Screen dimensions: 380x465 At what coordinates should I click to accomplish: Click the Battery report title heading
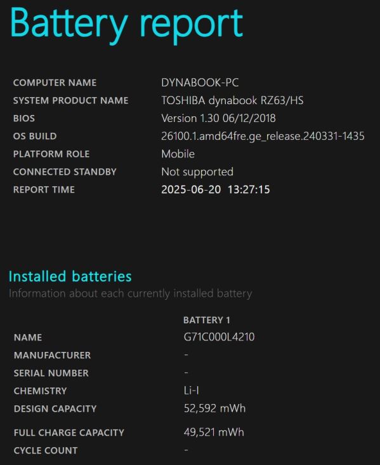click(126, 25)
